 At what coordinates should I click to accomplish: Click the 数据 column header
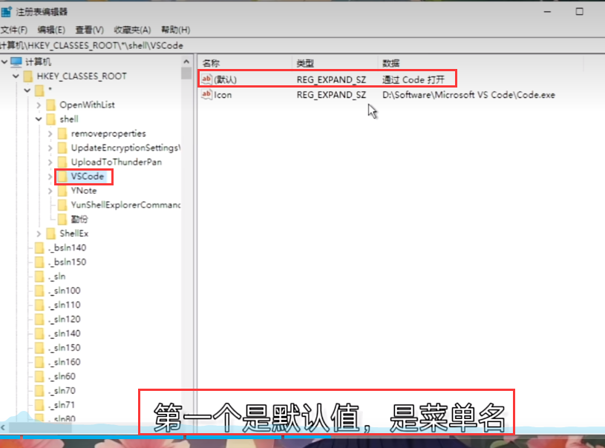pos(391,64)
